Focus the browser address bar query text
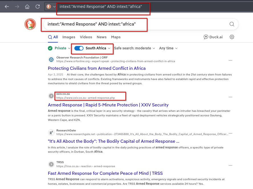Viewport: 253px width, 189px height. click(101, 7)
